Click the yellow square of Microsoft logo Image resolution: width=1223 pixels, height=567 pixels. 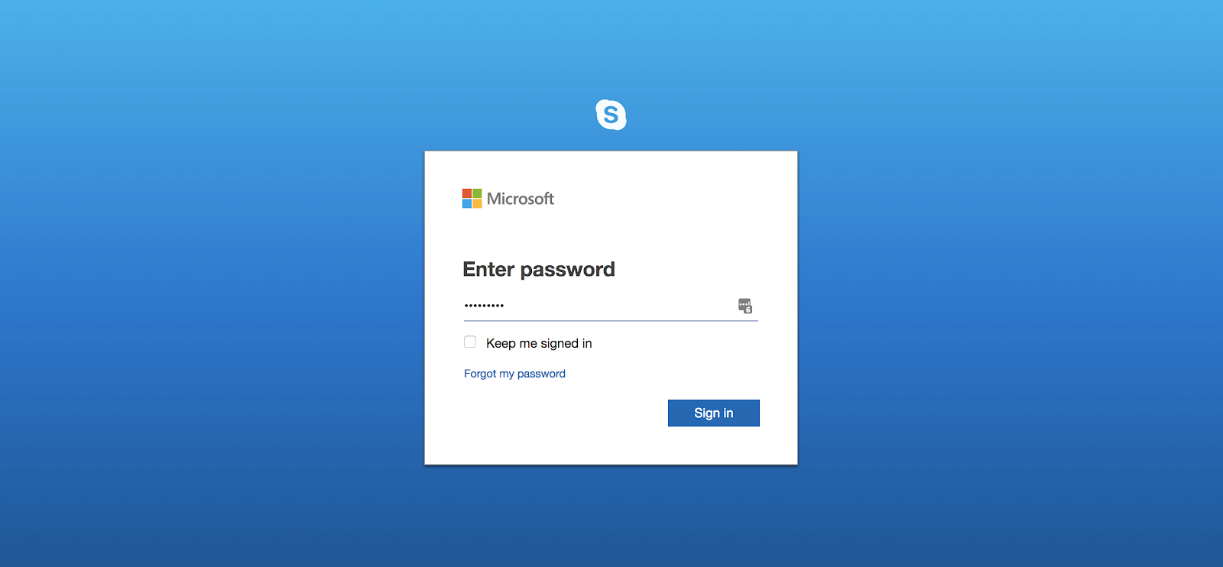click(477, 203)
